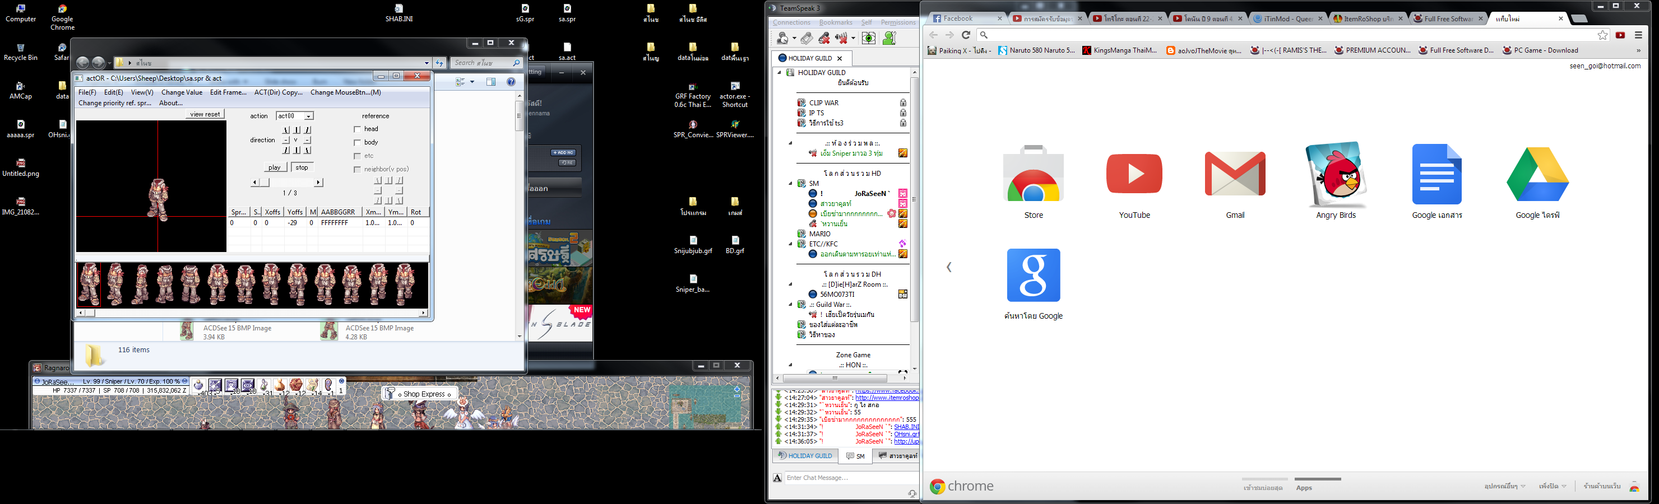The height and width of the screenshot is (504, 1659).
Task: Open the Chrome Web Store app icon
Action: click(1033, 174)
